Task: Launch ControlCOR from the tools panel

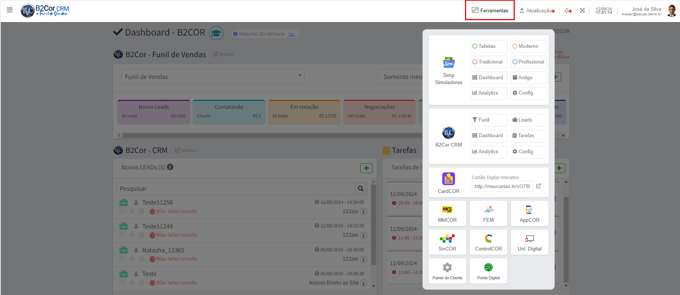Action: (488, 242)
